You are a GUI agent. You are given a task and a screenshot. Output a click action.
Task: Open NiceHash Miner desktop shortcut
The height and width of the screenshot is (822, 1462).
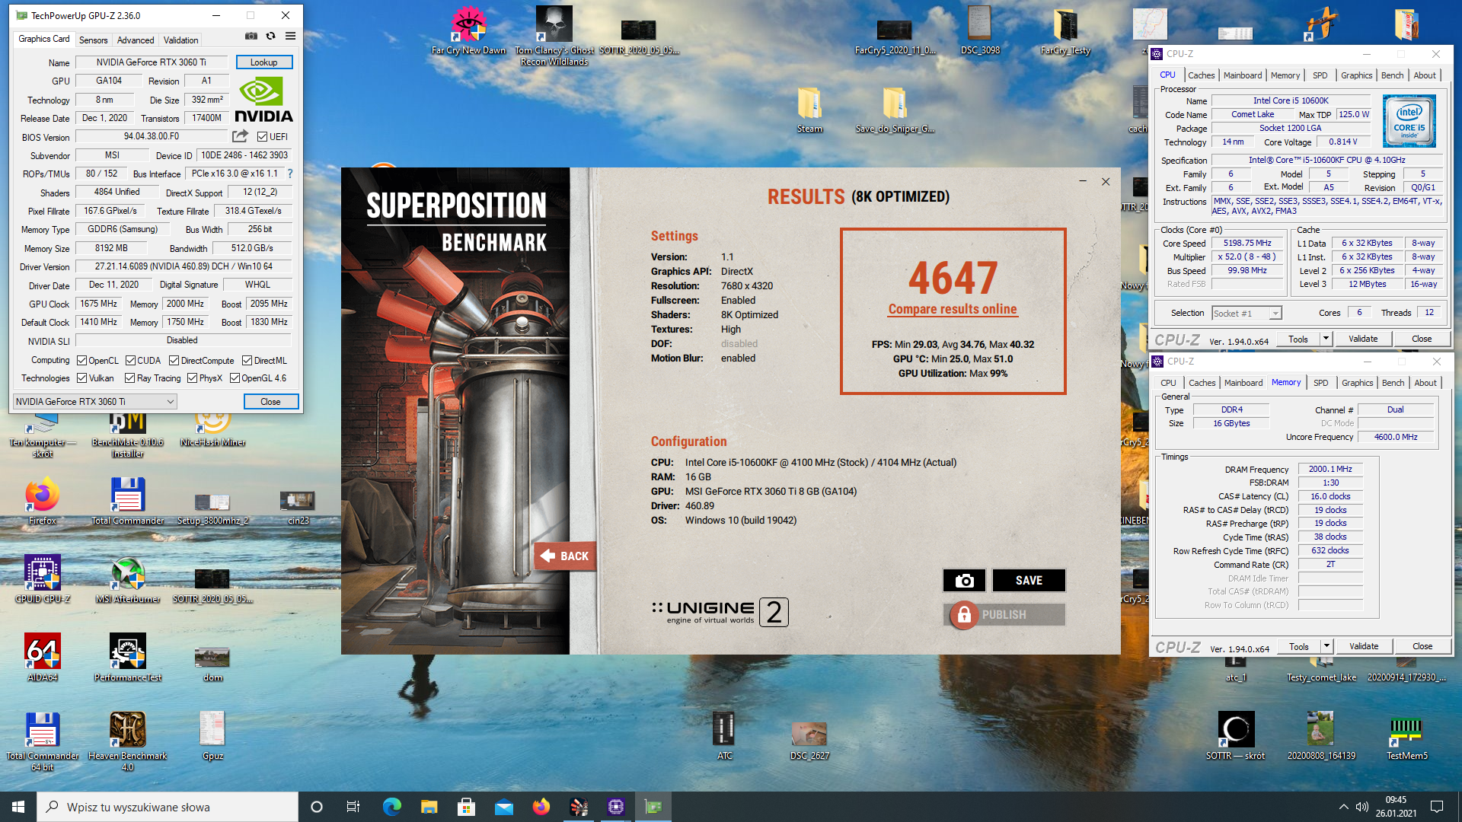[x=212, y=429]
